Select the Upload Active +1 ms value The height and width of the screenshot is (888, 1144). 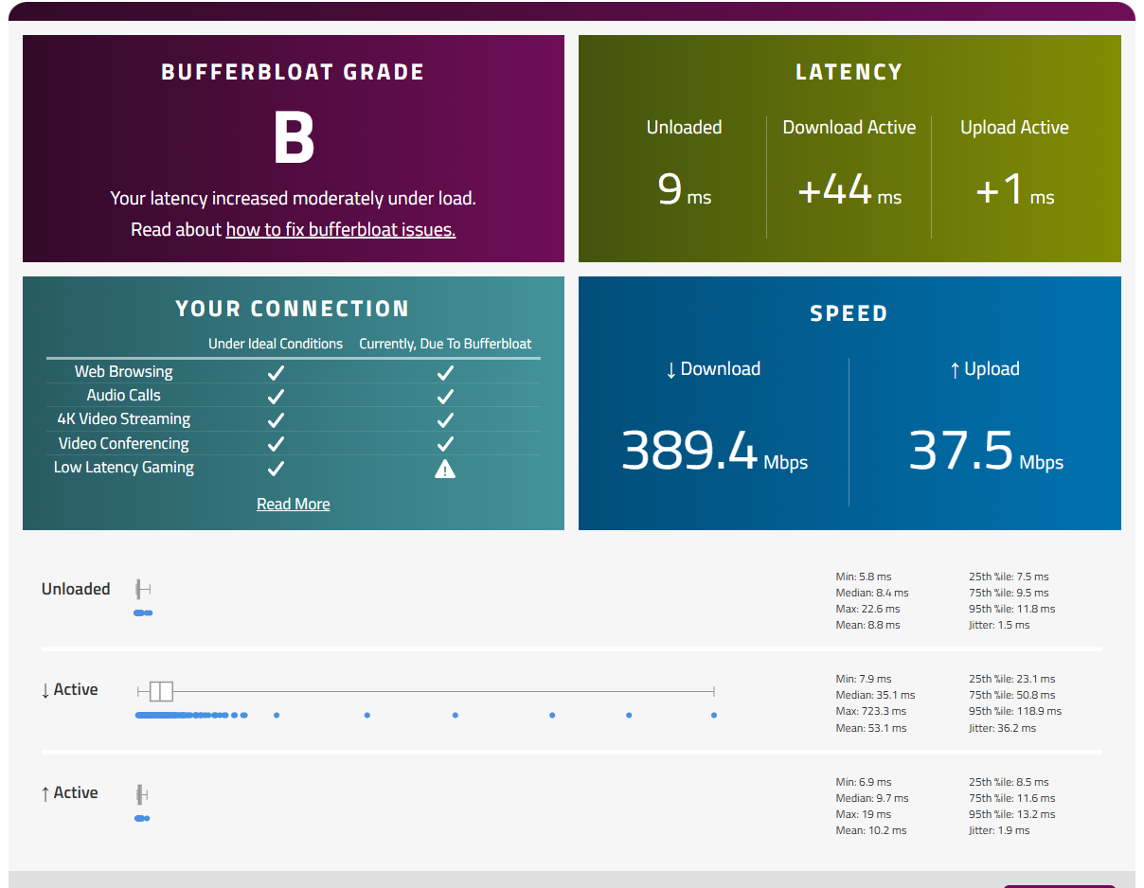1014,189
